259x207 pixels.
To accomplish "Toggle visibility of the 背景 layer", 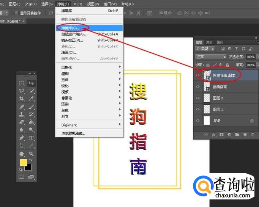I will tap(197, 120).
